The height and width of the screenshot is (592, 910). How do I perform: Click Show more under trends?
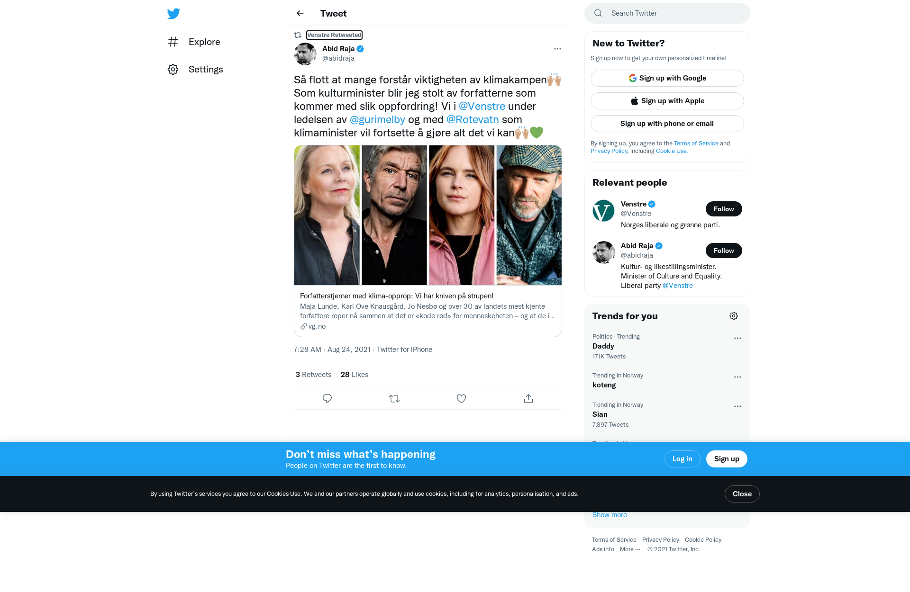coord(610,515)
